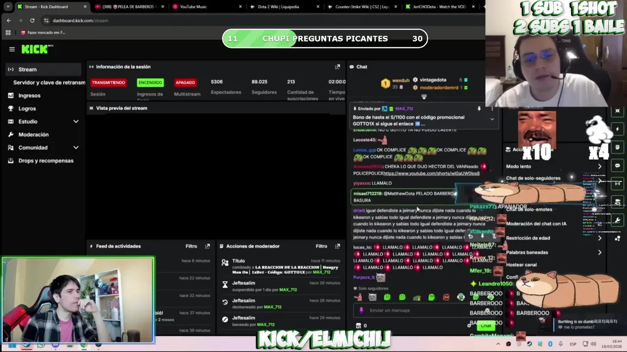The width and height of the screenshot is (627, 352).
Task: Switch to the JeriCHODota VOD tab
Action: (439, 7)
